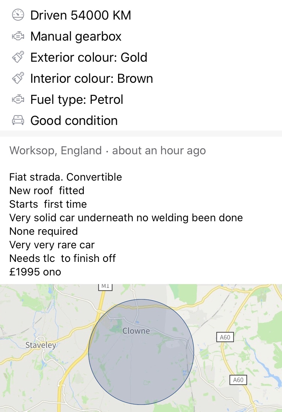
Task: Tap the car icon beside Good condition
Action: (x=18, y=120)
